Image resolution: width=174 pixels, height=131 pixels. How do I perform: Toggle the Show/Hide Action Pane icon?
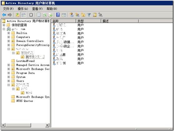[x=64, y=15]
